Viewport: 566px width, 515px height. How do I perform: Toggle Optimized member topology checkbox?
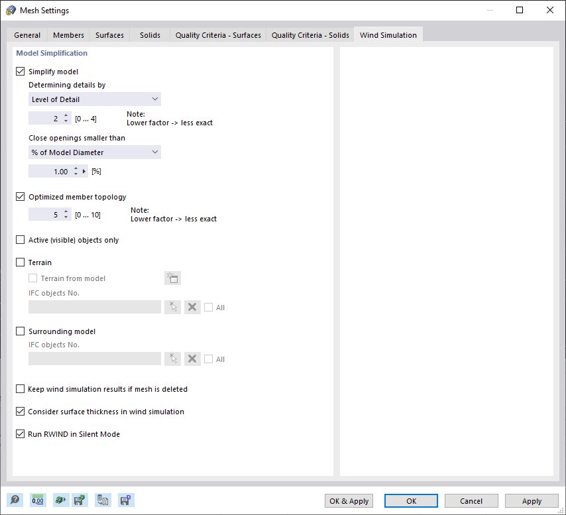point(20,197)
